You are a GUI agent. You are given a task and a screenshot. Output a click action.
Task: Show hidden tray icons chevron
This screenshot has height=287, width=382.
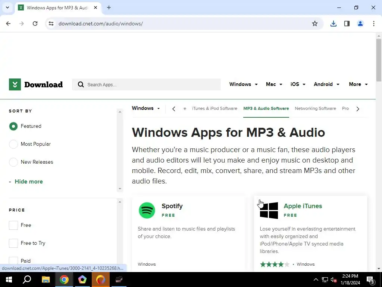tap(316, 280)
